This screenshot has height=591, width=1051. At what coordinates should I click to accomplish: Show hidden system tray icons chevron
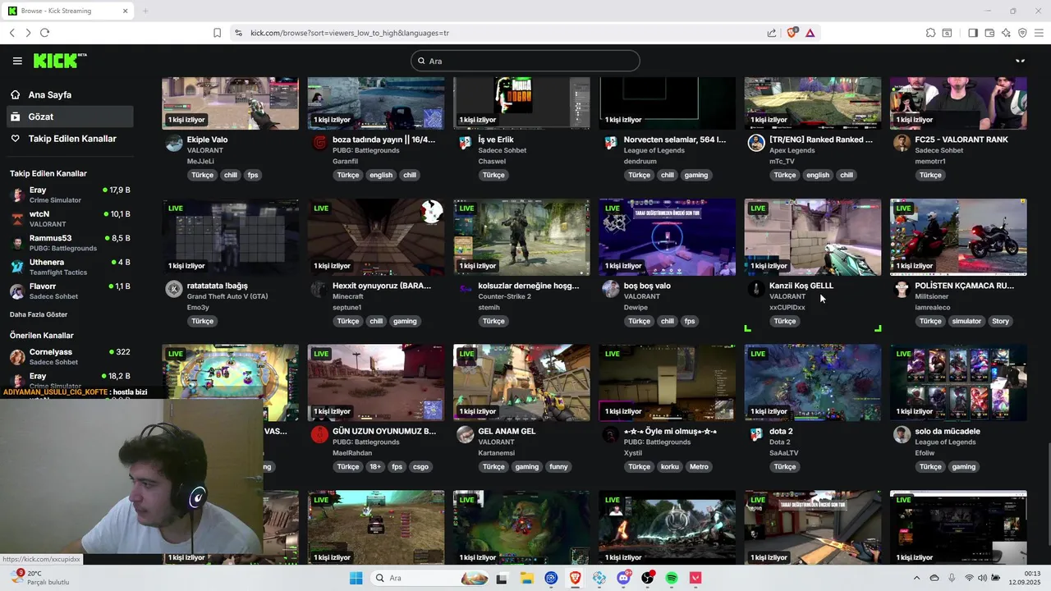click(x=917, y=578)
